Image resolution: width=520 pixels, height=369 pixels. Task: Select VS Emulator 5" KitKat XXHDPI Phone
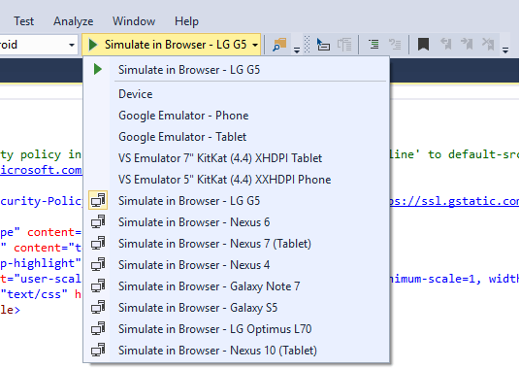tap(236, 180)
